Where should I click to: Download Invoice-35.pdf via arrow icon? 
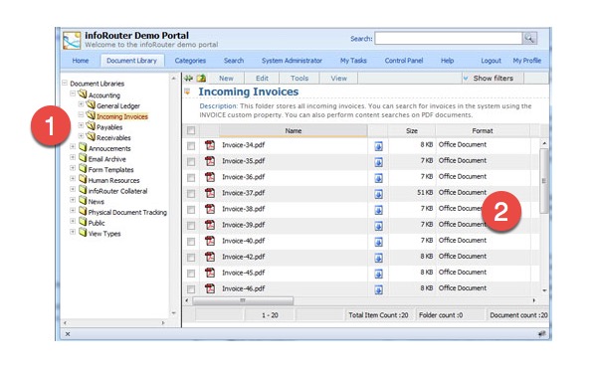(x=378, y=162)
